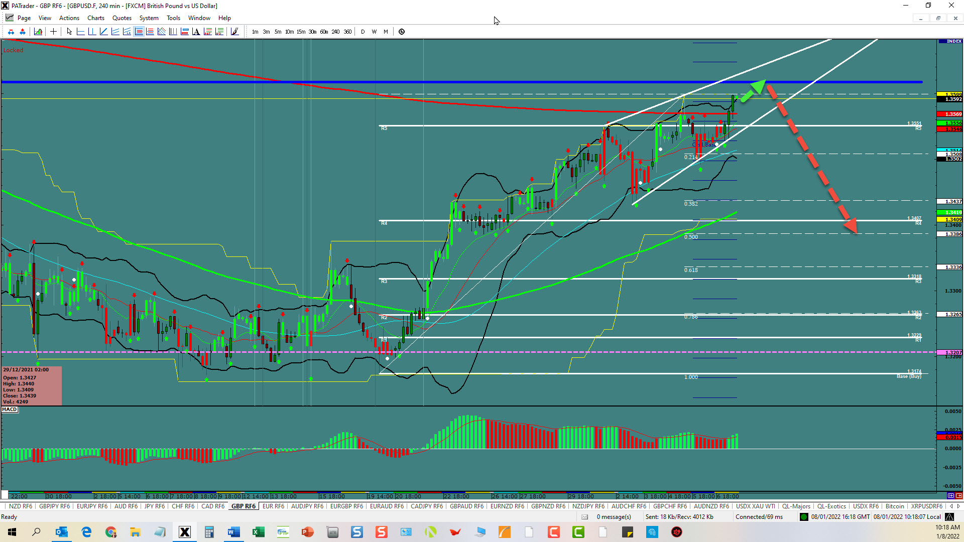Switch to the NZD RF6 tab

tap(21, 506)
